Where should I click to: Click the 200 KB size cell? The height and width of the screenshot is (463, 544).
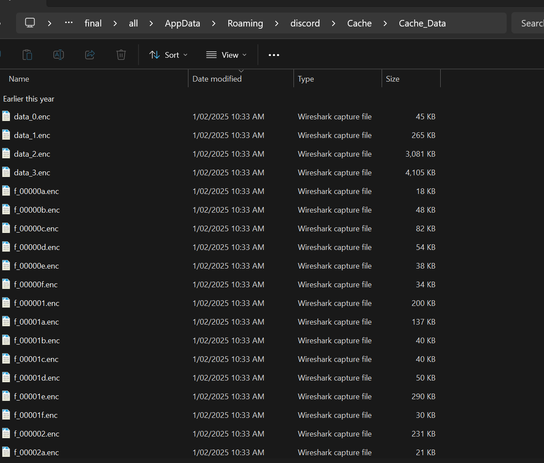[423, 303]
